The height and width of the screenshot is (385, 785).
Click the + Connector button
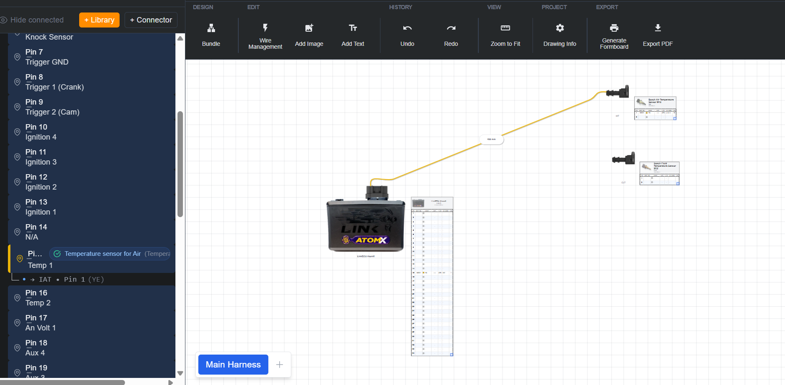(x=151, y=20)
